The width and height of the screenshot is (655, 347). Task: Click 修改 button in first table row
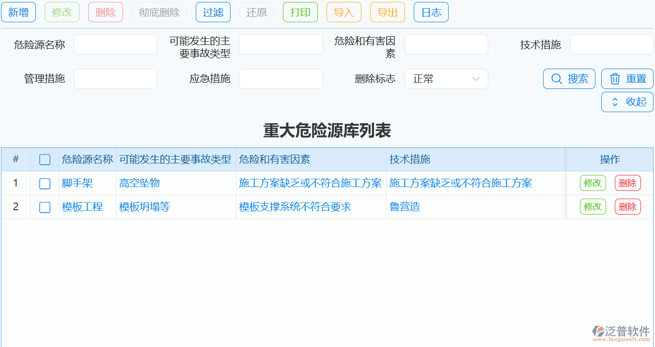[x=593, y=183]
